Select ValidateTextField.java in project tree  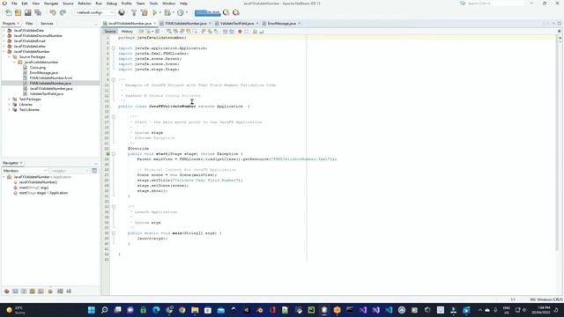[47, 94]
